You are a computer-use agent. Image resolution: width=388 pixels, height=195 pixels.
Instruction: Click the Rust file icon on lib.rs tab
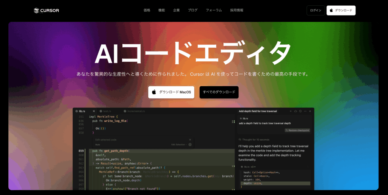[77, 111]
